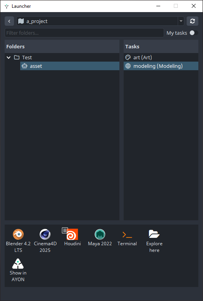Refresh the project data
The height and width of the screenshot is (301, 203).
click(x=192, y=21)
